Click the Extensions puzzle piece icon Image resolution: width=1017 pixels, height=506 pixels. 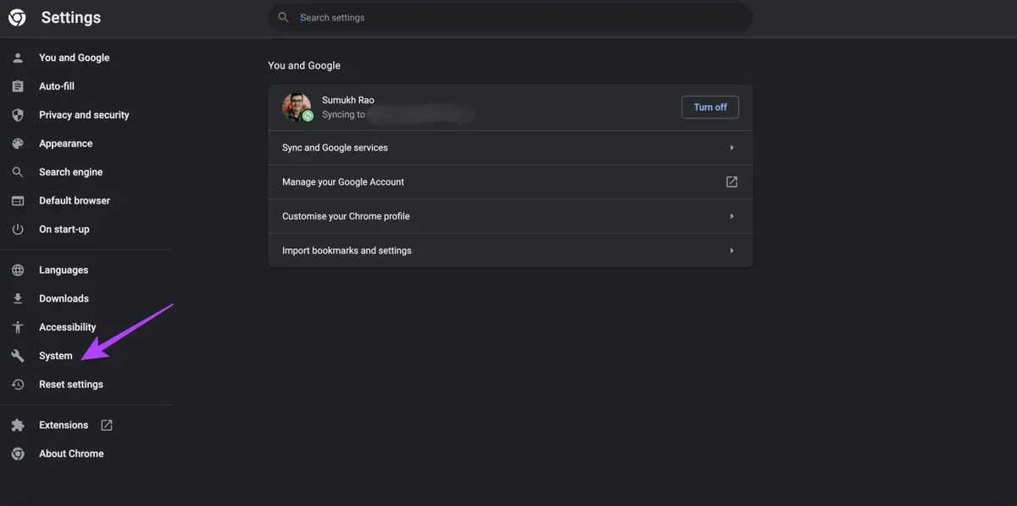tap(18, 425)
